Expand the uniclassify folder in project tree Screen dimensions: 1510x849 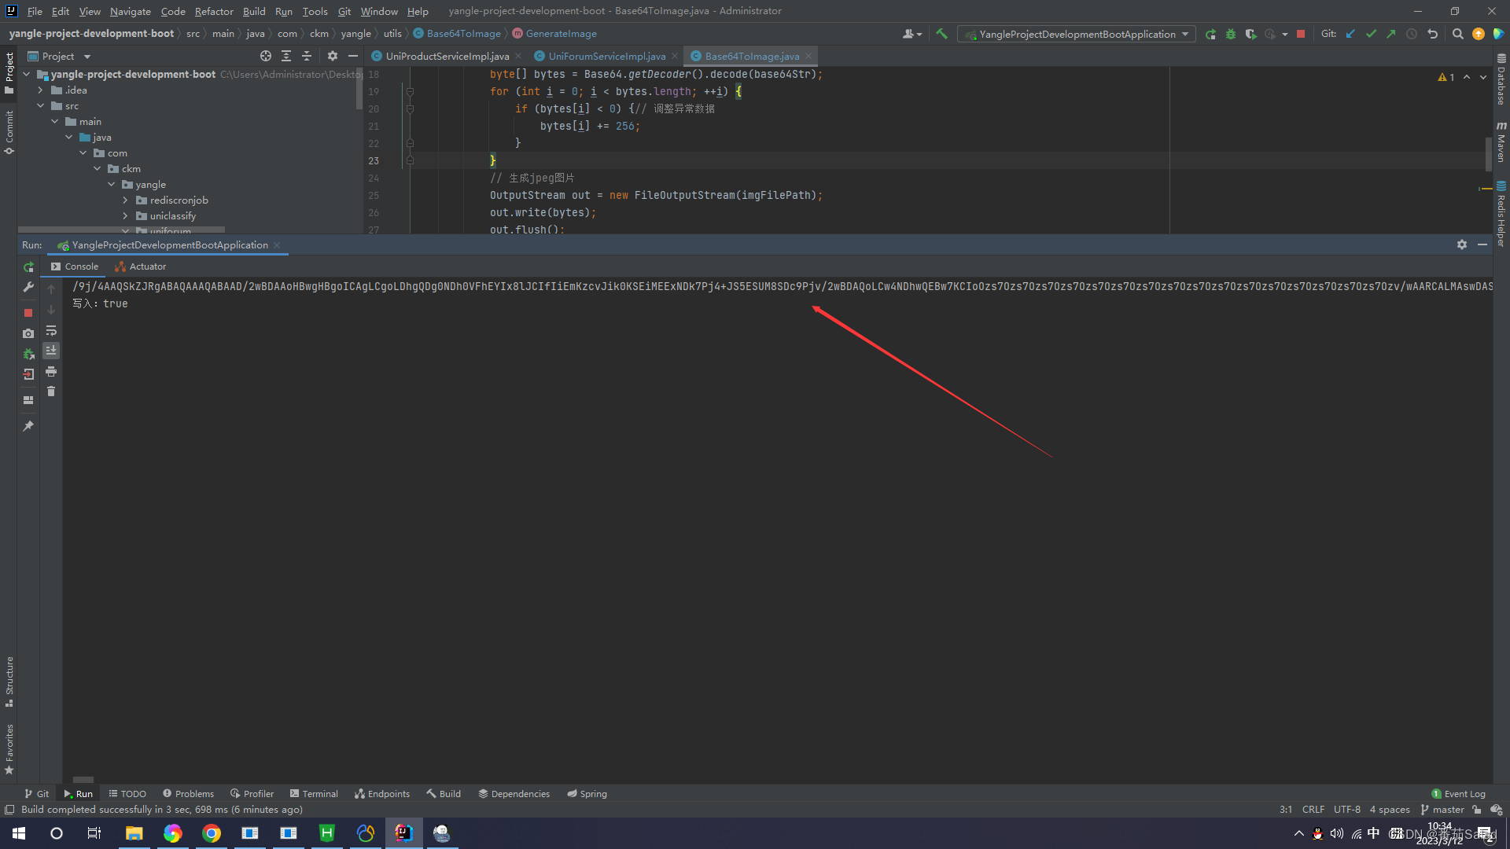123,215
